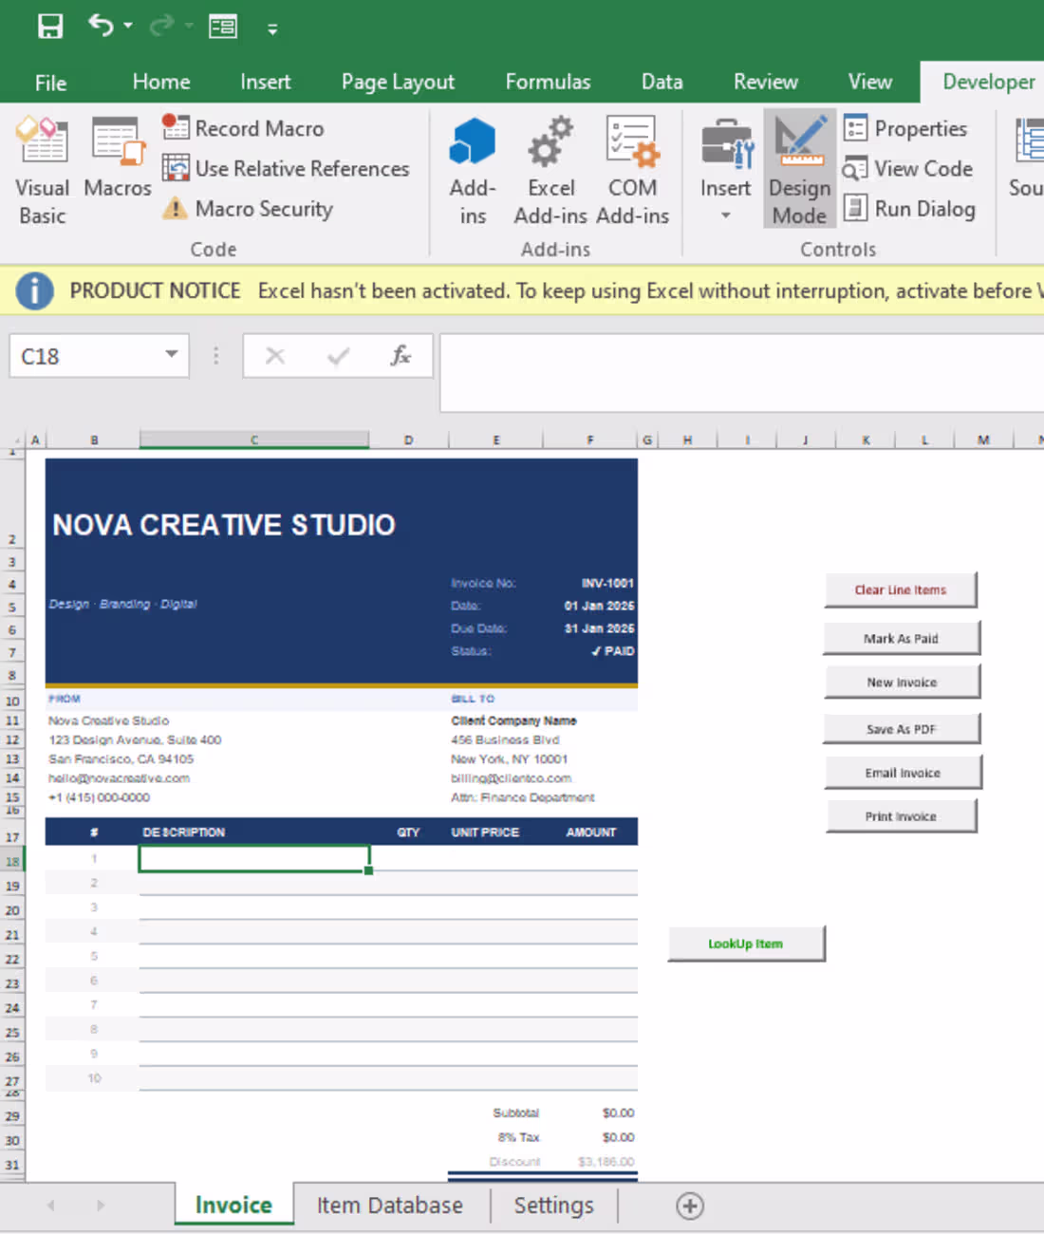Open the Visual Basic editor
The image size is (1044, 1234).
[x=42, y=171]
